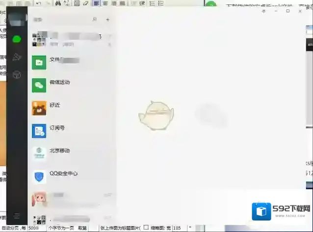
Task: Click the Undo icon in editor toolbar
Action: click(x=39, y=3)
